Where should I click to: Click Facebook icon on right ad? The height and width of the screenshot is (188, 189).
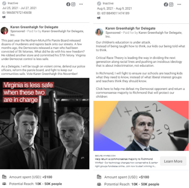click(x=166, y=5)
